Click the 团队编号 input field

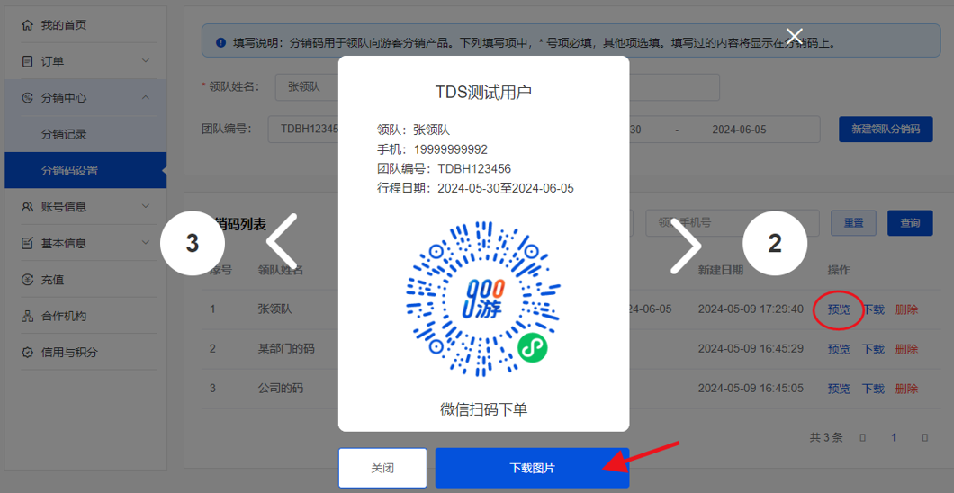point(303,130)
